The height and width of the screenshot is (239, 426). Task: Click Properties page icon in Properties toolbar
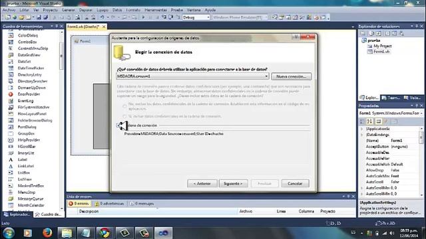(x=379, y=121)
